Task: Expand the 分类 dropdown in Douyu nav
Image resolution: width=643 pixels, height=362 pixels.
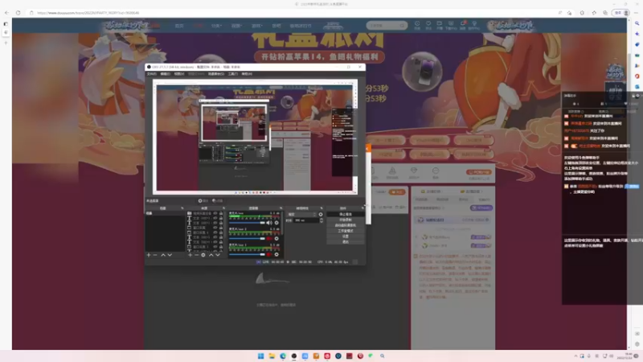Action: [x=216, y=26]
